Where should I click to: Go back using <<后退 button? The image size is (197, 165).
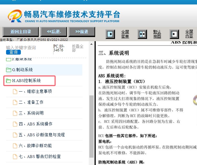tap(54, 32)
